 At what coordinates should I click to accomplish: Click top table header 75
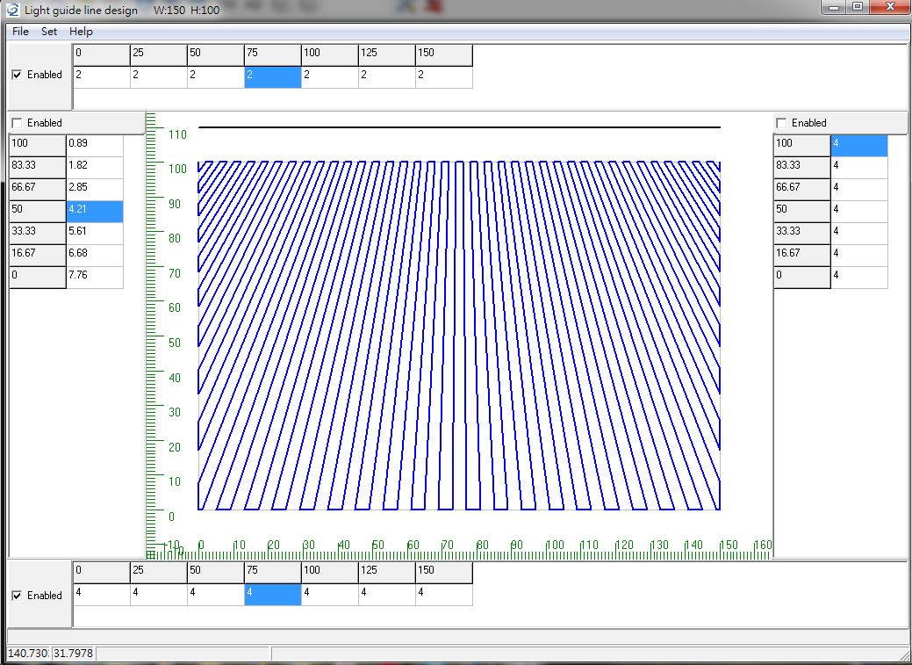click(273, 54)
